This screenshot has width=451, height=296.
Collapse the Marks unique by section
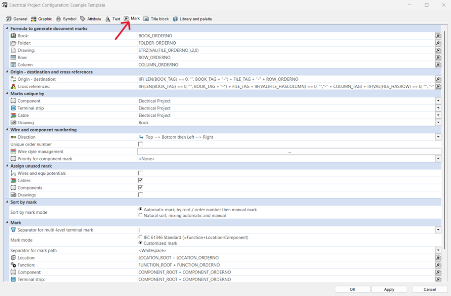7,94
